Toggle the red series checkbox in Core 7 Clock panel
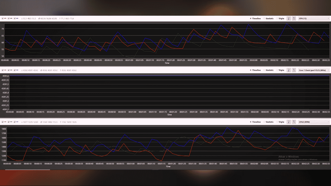The width and height of the screenshot is (331, 186). pyautogui.click(x=3, y=70)
